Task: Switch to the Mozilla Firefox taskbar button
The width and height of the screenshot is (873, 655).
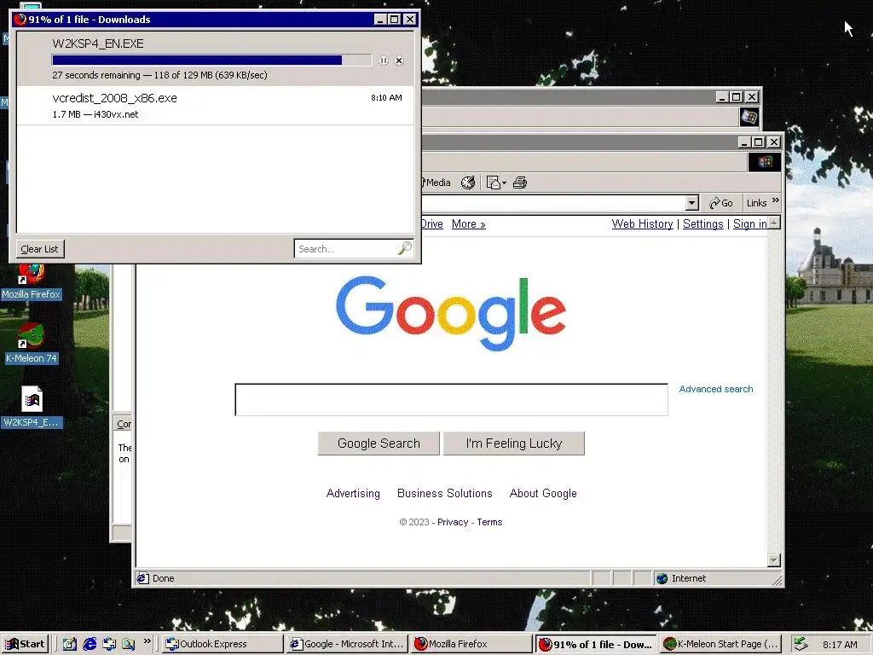Action: pyautogui.click(x=472, y=644)
